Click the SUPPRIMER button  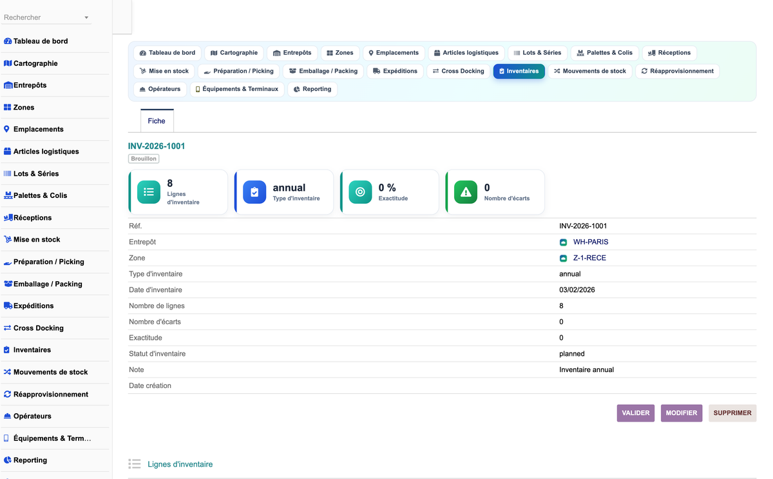pos(732,413)
